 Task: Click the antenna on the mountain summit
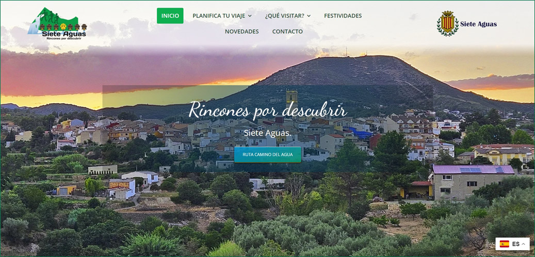(x=347, y=52)
